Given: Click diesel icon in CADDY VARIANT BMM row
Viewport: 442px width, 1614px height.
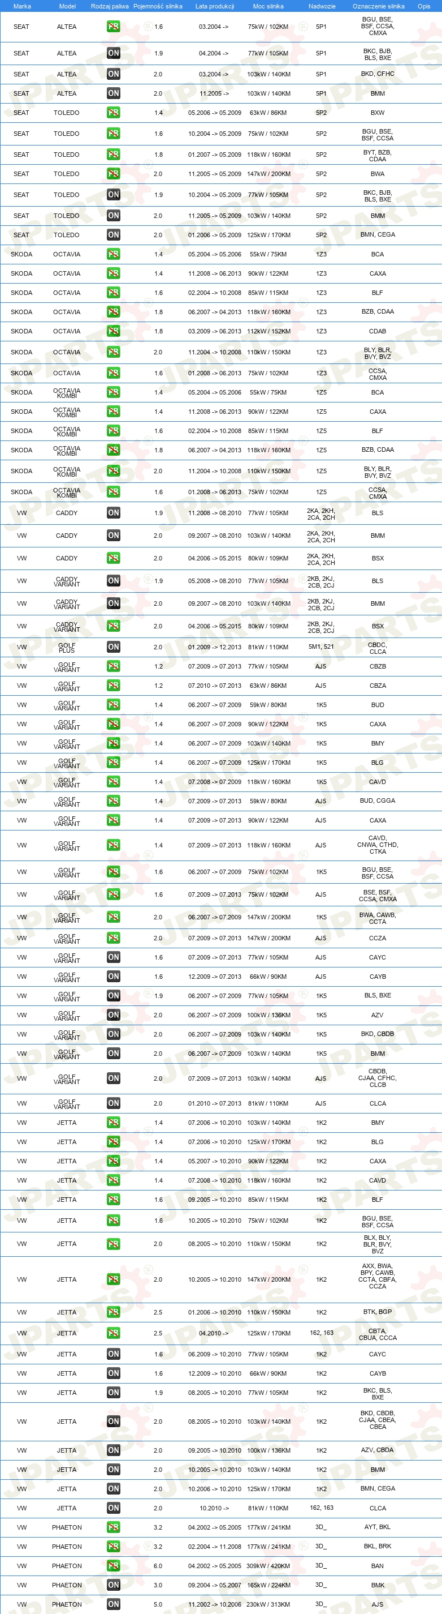Looking at the screenshot, I should tap(113, 603).
